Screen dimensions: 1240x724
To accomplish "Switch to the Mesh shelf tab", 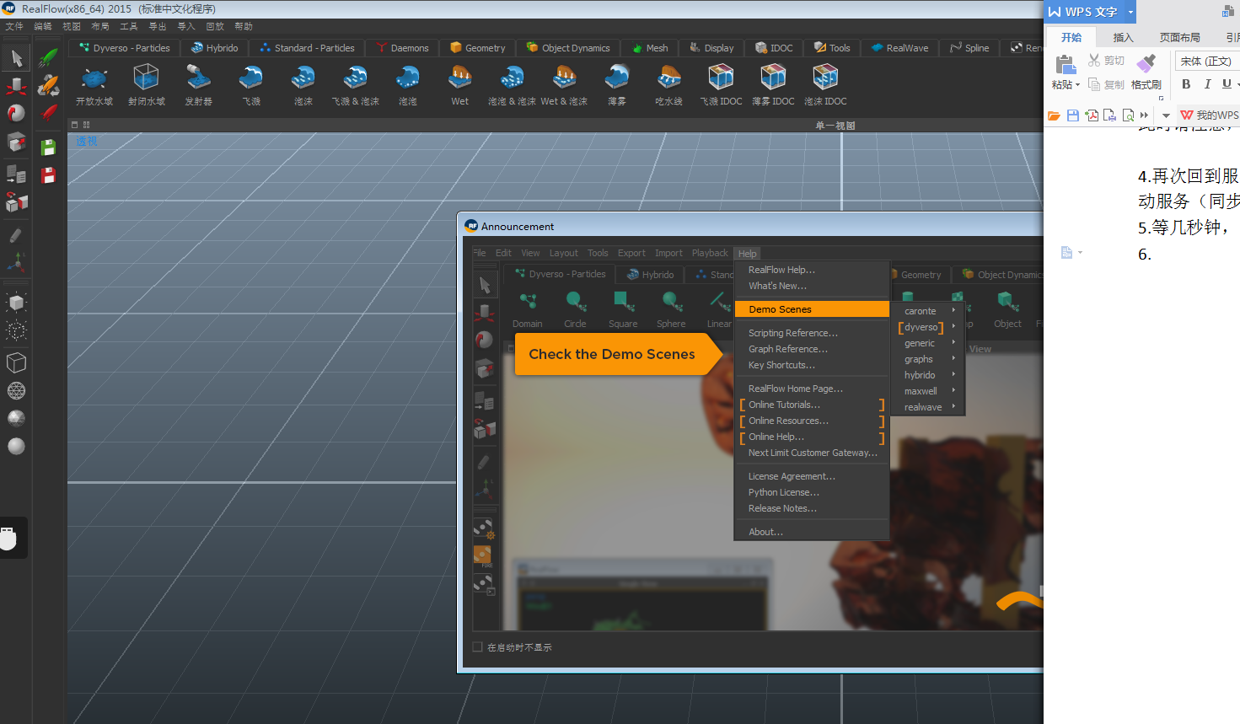I will point(650,48).
